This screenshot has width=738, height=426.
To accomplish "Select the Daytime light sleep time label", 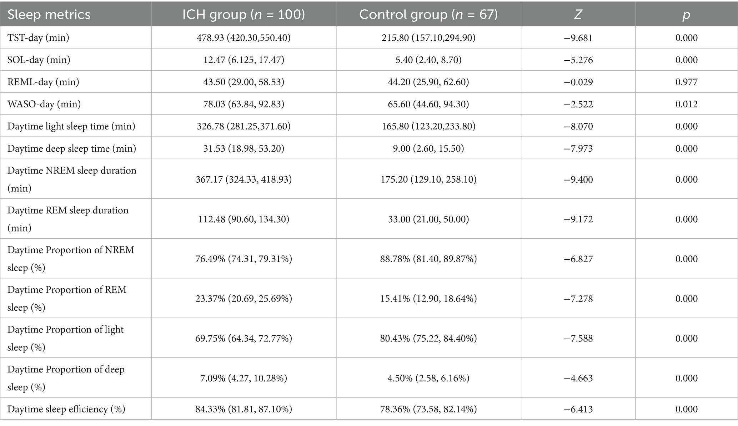I will click(71, 126).
